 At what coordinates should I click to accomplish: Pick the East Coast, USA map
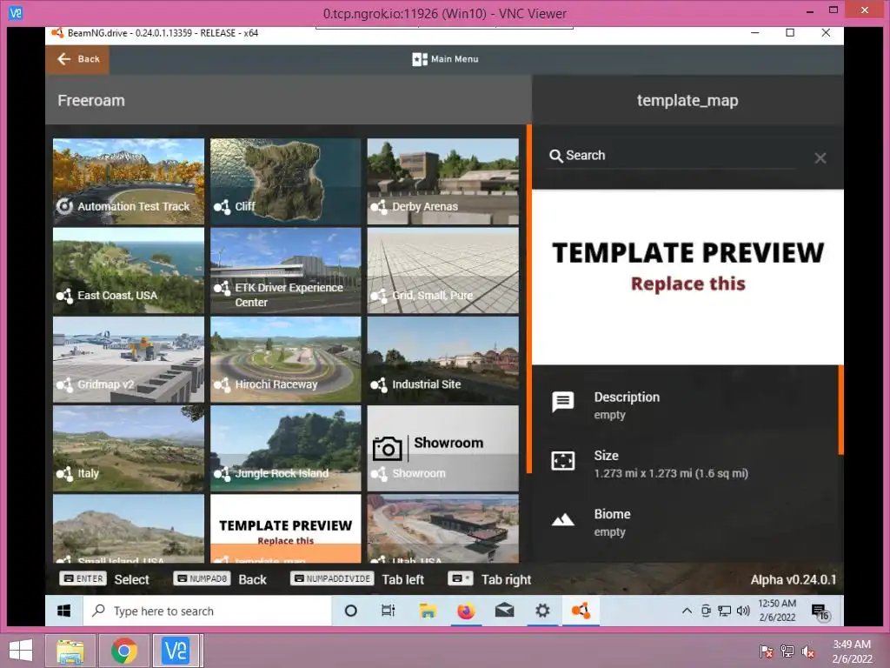(x=129, y=271)
